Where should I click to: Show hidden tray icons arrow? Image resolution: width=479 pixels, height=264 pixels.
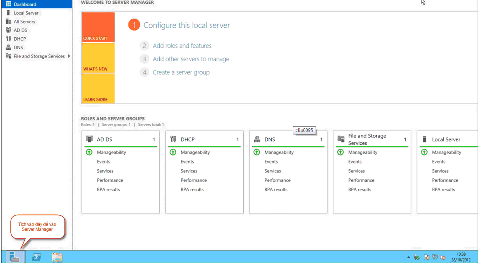click(409, 257)
